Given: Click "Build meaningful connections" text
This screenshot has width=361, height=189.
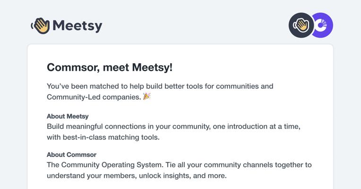Looking at the screenshot, I should click(98, 127).
